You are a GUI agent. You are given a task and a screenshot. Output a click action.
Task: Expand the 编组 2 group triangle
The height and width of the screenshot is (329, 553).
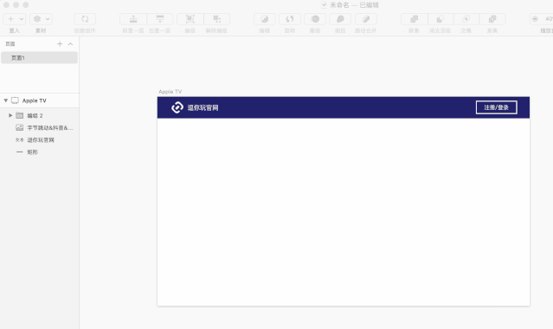tap(10, 115)
